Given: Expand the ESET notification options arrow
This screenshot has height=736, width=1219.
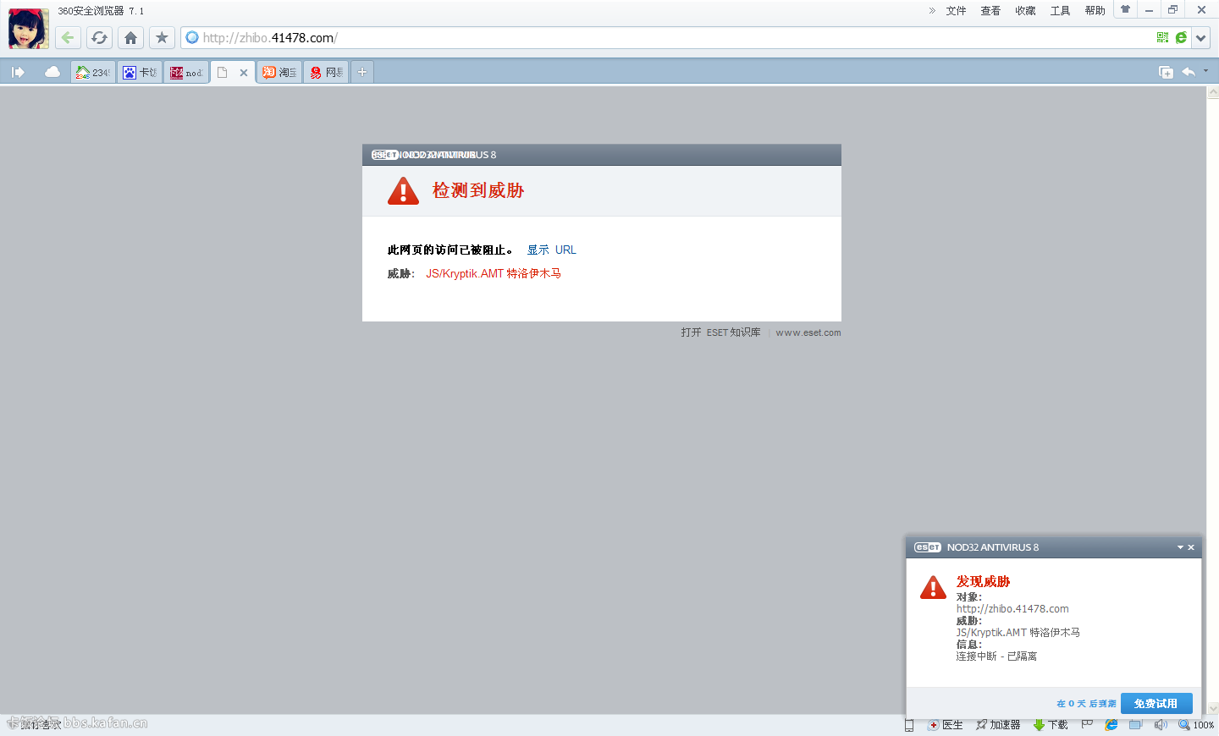Looking at the screenshot, I should (x=1180, y=547).
